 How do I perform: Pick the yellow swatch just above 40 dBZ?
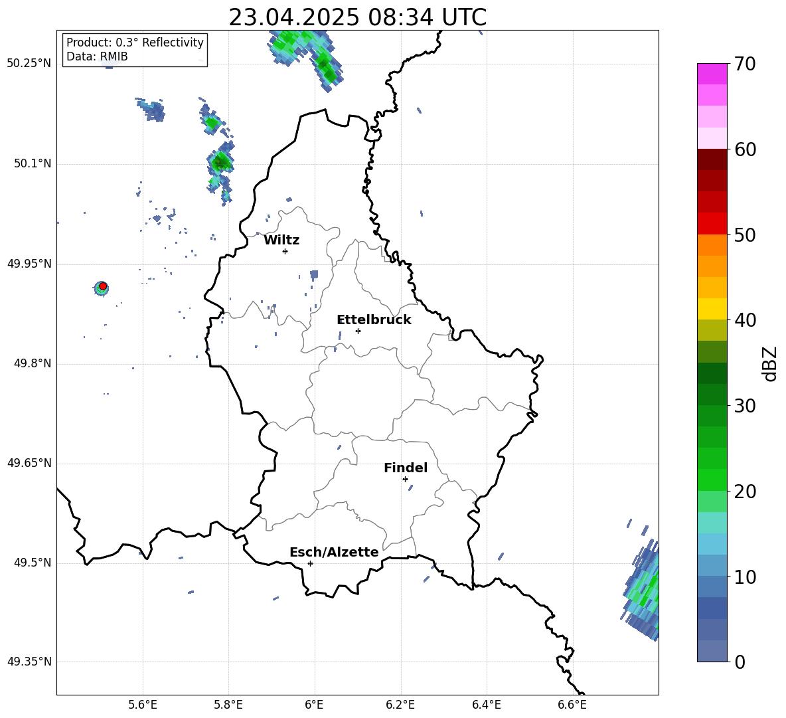point(712,310)
